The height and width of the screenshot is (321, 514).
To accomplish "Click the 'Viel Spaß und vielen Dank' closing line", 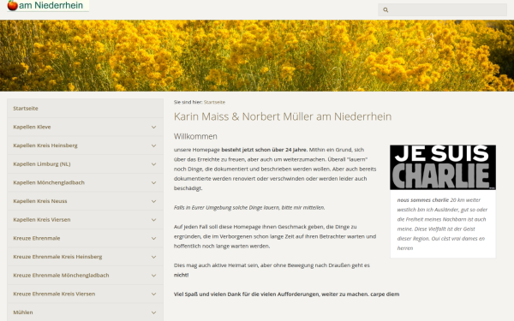I will [286, 294].
